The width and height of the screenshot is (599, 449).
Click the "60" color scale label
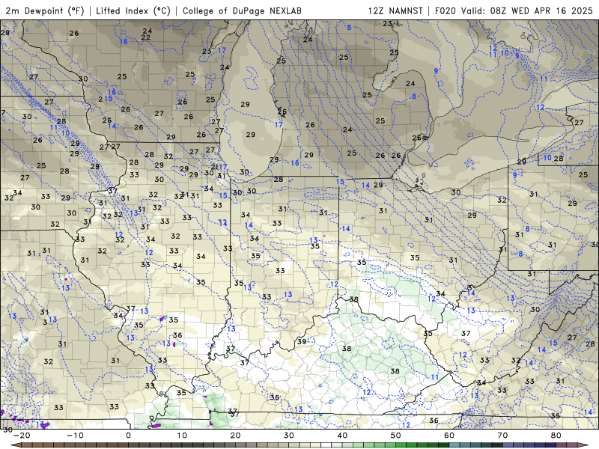click(x=449, y=436)
